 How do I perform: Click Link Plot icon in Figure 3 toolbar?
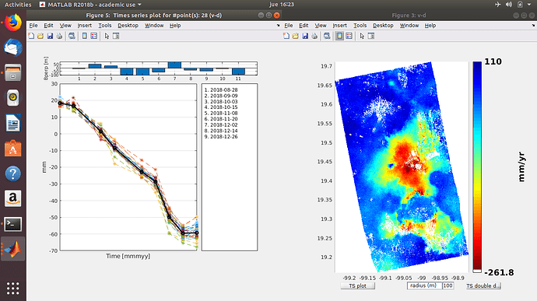(327, 36)
